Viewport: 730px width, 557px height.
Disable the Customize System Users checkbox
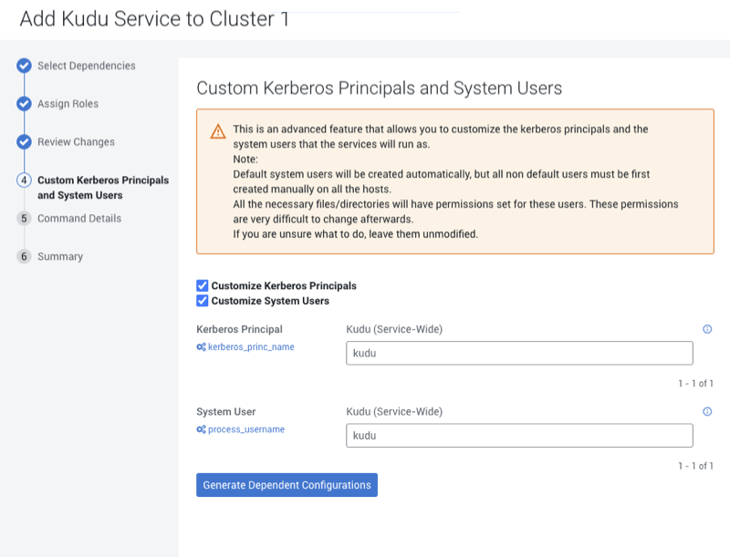coord(203,300)
